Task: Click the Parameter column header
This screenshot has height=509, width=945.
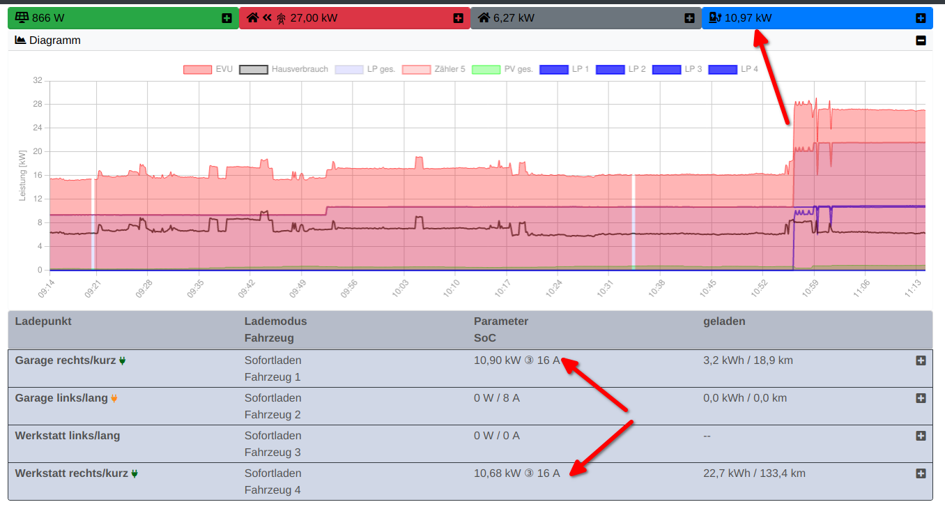Action: 501,321
